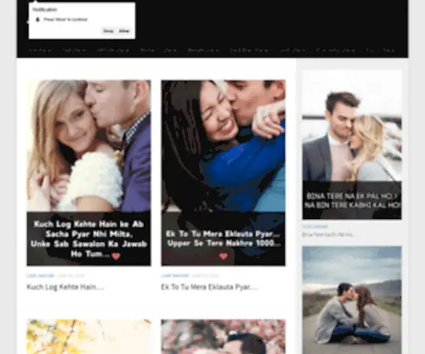Open sidebar image Bina Tere Na Ek Pal Ho
This screenshot has height=354, width=425.
coord(352,144)
